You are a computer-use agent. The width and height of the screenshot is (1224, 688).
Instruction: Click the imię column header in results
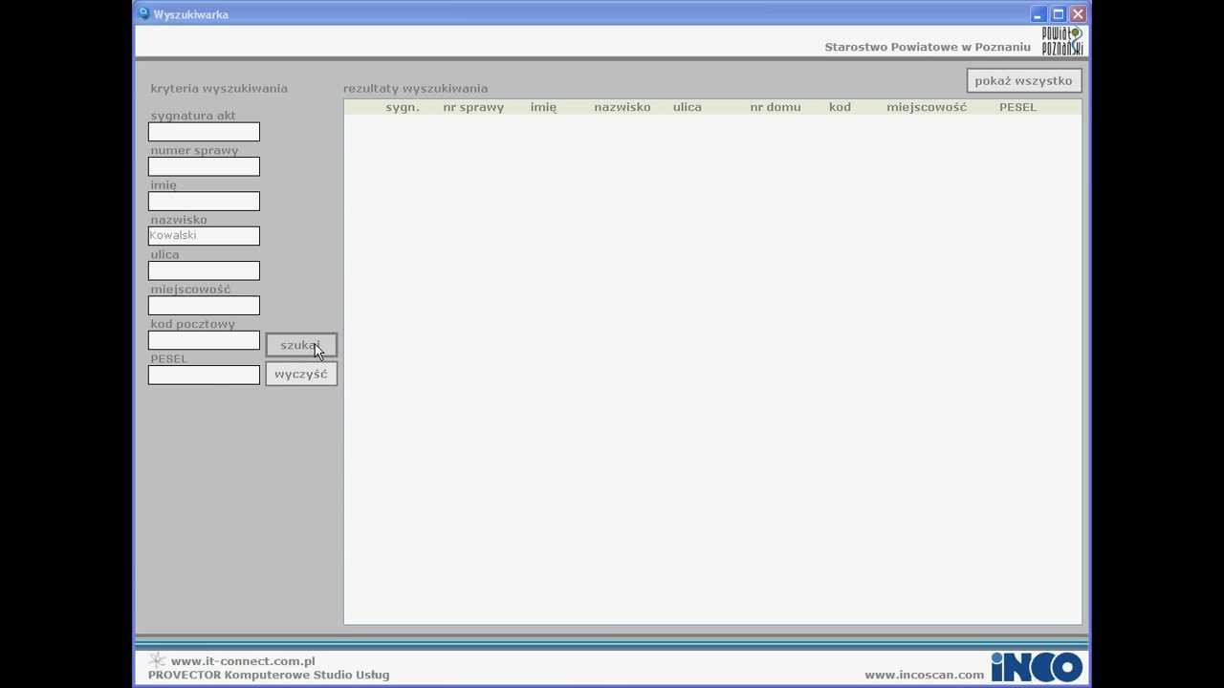click(x=543, y=107)
